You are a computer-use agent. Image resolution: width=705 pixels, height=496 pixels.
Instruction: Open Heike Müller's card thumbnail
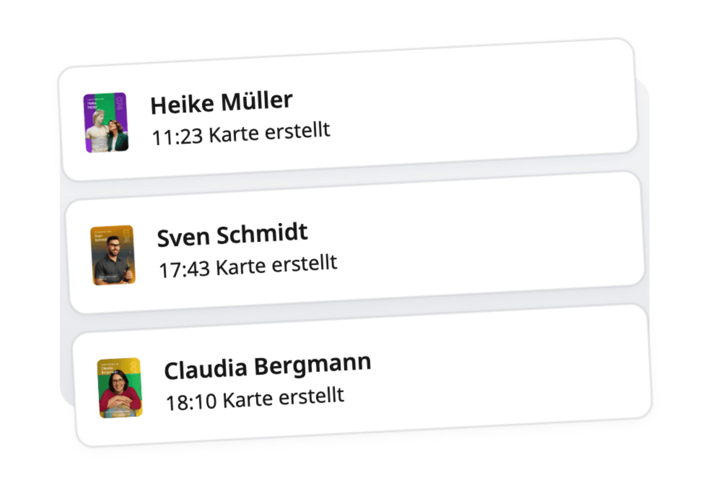(x=106, y=123)
